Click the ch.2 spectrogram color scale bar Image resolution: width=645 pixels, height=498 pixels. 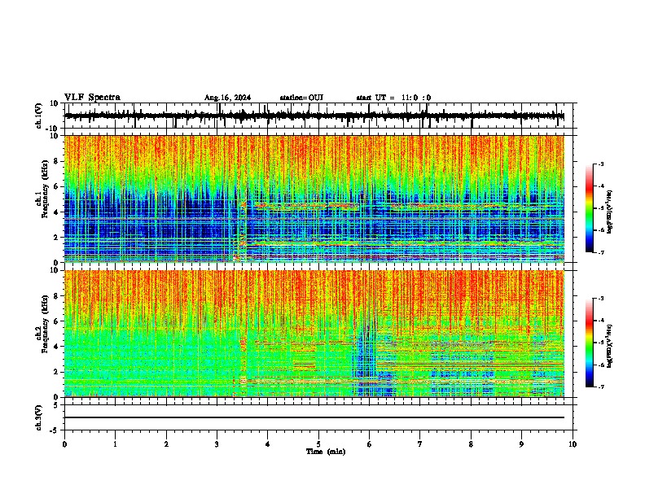[x=589, y=343]
